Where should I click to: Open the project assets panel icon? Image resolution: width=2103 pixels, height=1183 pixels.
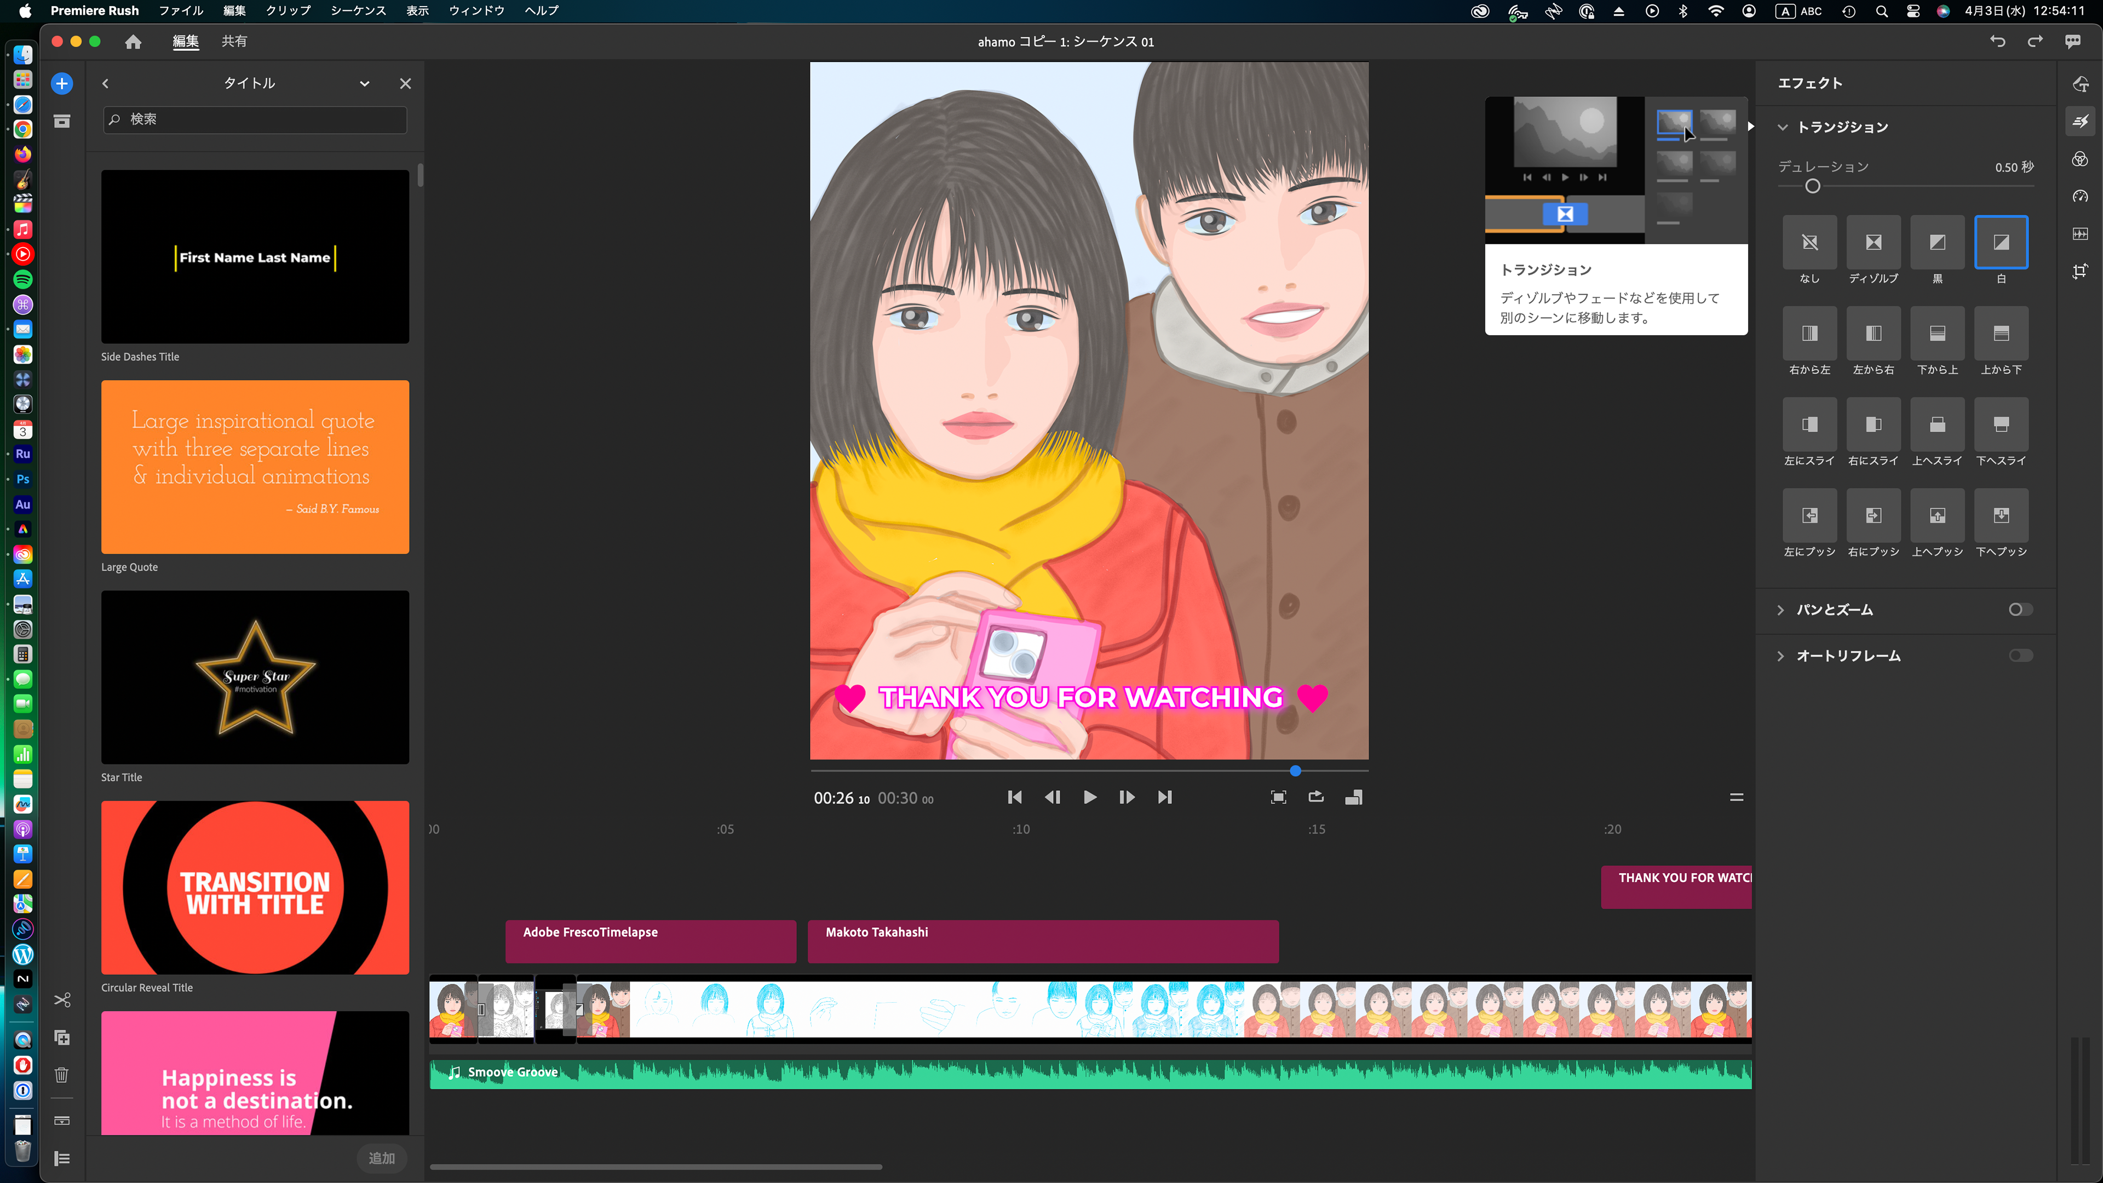62,121
